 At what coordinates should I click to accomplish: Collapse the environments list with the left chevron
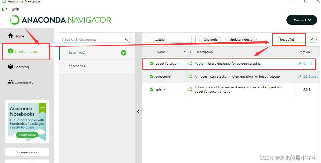(x=138, y=112)
